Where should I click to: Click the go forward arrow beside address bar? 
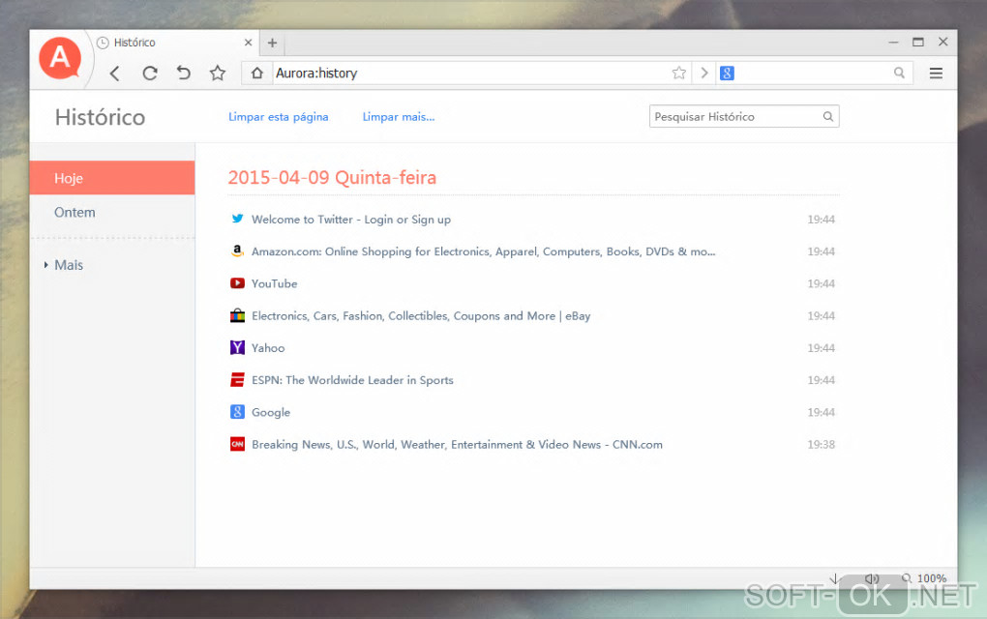point(704,73)
